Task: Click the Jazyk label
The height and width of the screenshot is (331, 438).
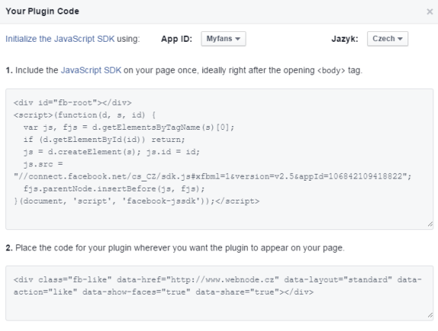Action: tap(344, 39)
